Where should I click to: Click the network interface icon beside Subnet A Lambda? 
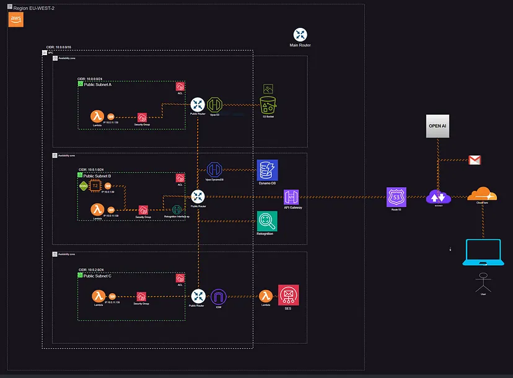pyautogui.click(x=111, y=116)
